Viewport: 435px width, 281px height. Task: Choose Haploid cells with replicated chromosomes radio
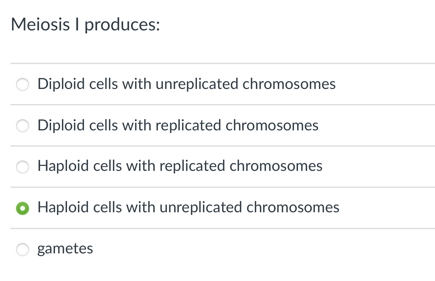[x=22, y=167]
